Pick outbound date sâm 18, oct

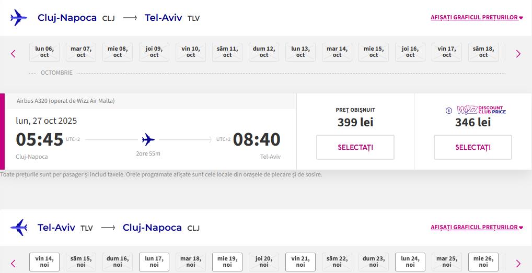pyautogui.click(x=483, y=52)
